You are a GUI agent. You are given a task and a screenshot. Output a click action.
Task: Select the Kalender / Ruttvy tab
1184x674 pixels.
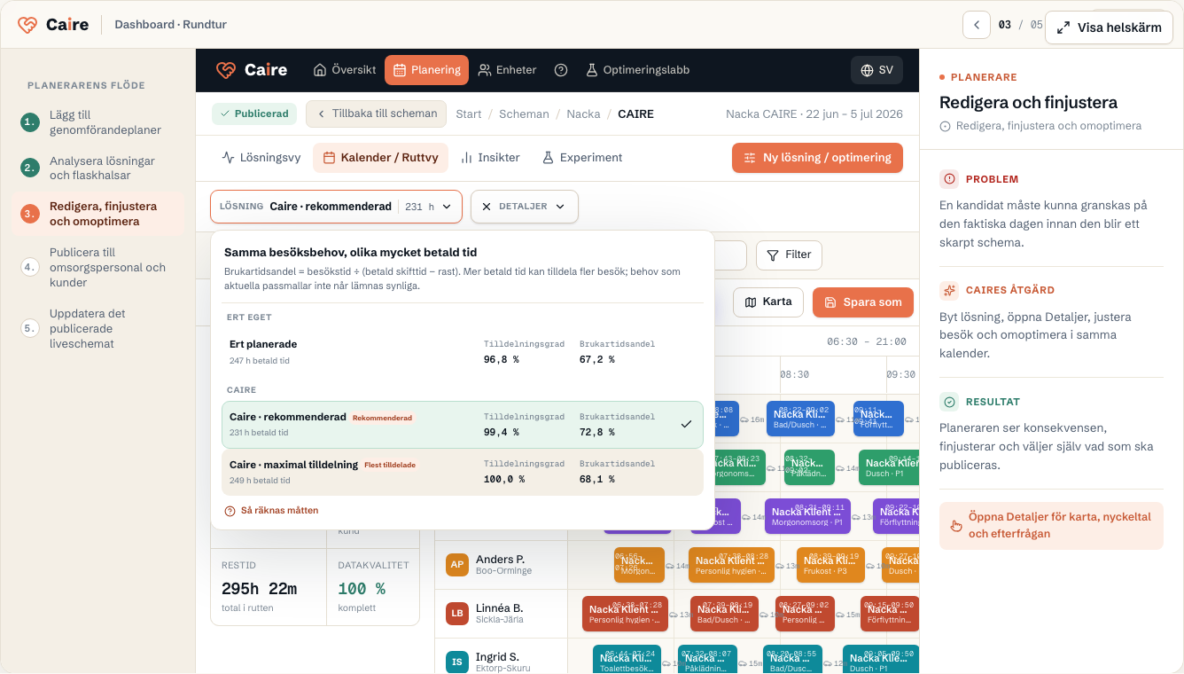coord(380,158)
